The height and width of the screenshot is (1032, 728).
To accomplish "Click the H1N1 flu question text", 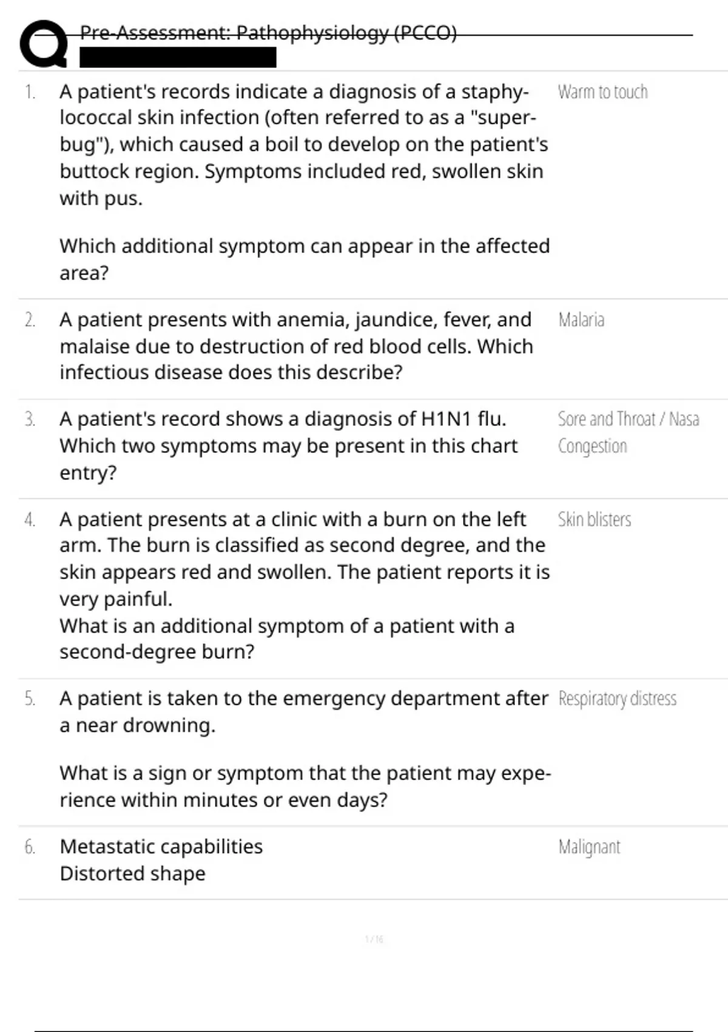I will (x=289, y=446).
